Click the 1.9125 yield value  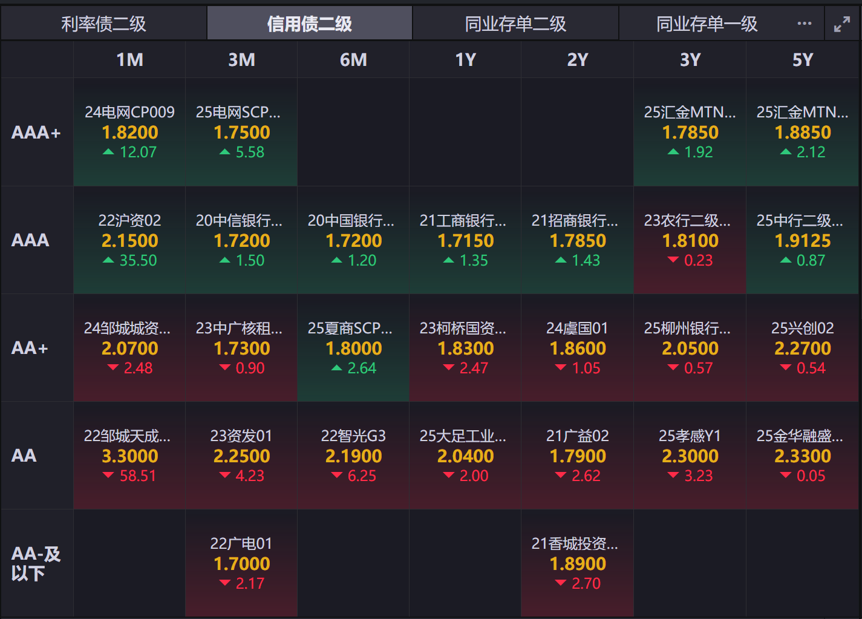(x=803, y=240)
